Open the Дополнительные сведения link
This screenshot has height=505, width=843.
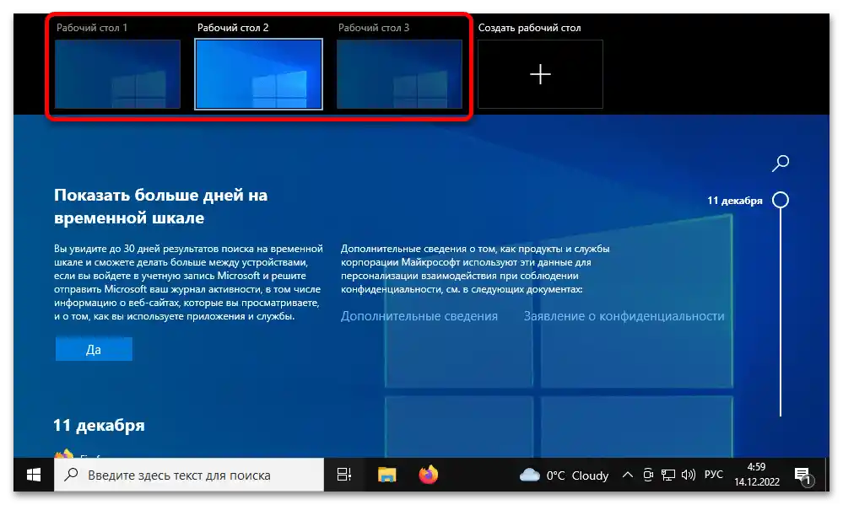point(419,315)
